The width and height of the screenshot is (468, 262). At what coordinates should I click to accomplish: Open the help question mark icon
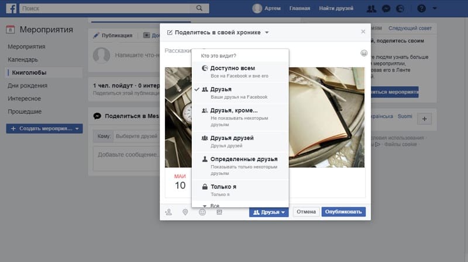point(421,8)
